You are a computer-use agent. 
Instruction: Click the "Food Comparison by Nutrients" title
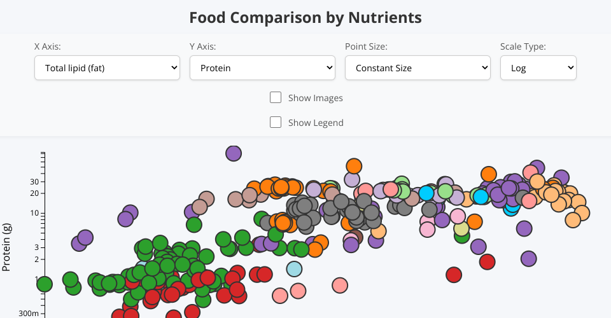tap(305, 17)
